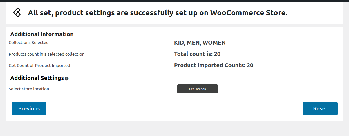This screenshot has height=136, width=349.
Task: Click 'Get Count of Product Imported' label
Action: tap(39, 66)
